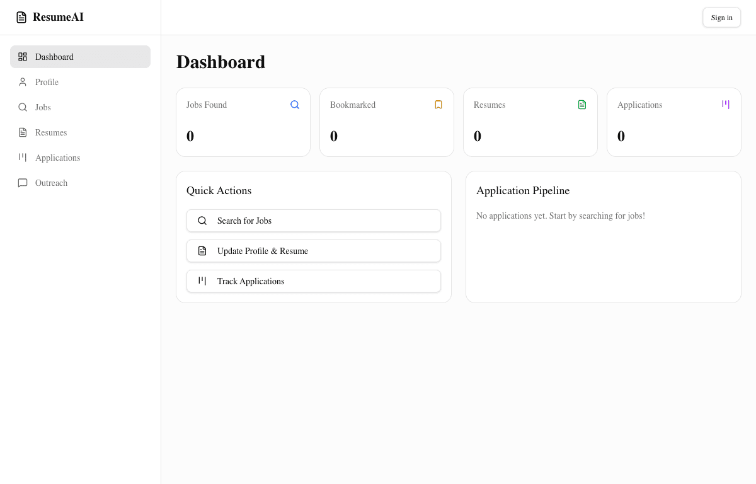Click the purple kanban icon on Applications card
Image resolution: width=756 pixels, height=484 pixels.
pos(726,105)
